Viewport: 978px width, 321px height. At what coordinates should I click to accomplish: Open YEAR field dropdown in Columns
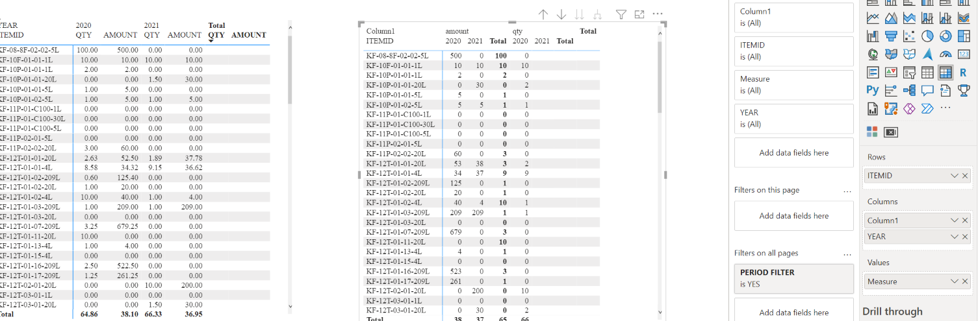pos(955,237)
